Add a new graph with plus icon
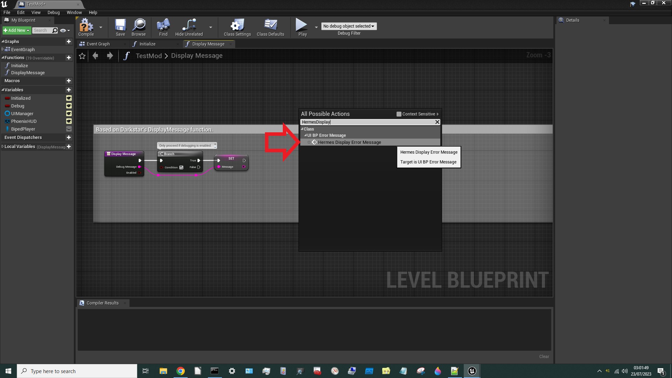The width and height of the screenshot is (672, 378). click(69, 42)
